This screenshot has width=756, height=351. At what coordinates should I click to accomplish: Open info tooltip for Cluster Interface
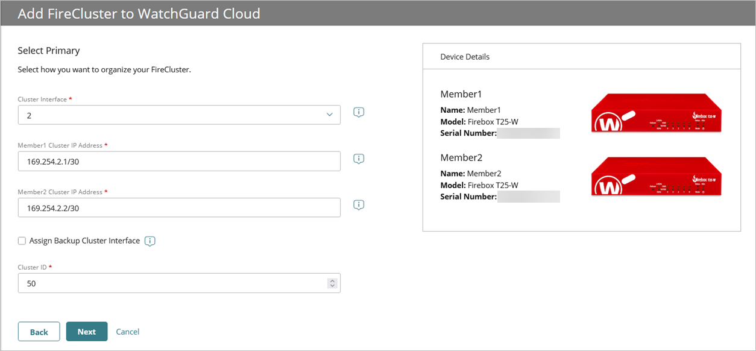358,112
